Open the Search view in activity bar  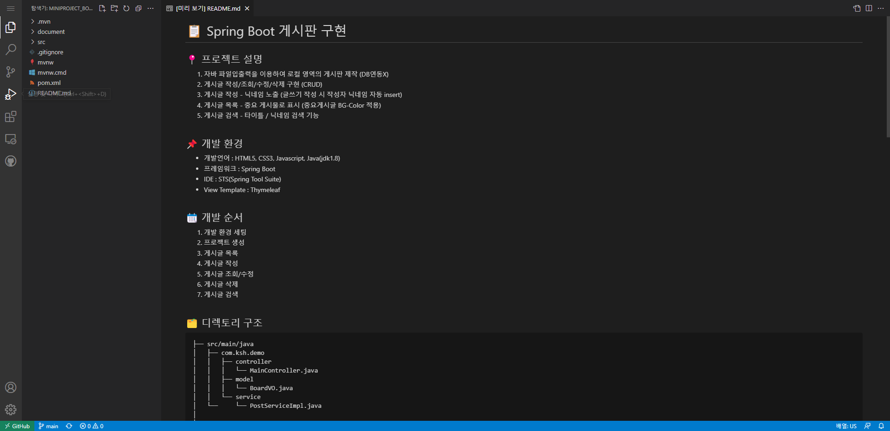tap(11, 50)
